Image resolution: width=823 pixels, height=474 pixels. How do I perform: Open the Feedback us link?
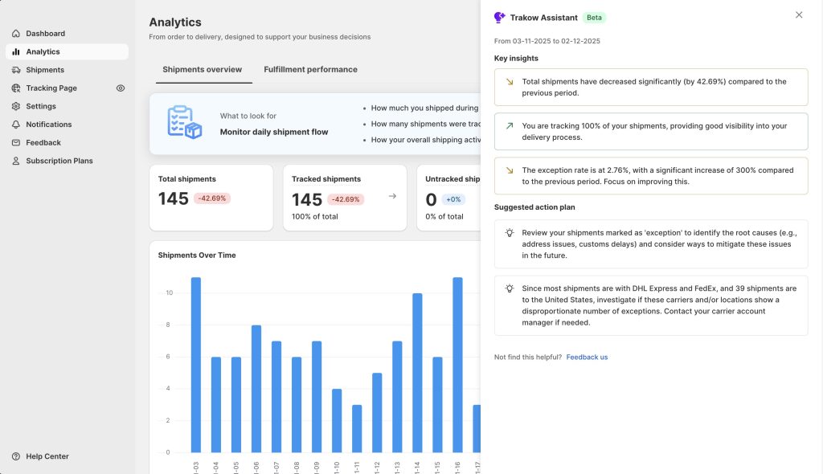click(587, 357)
